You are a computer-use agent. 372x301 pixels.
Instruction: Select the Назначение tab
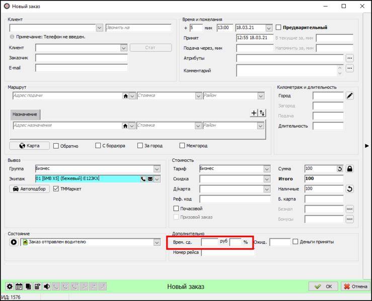pos(25,115)
